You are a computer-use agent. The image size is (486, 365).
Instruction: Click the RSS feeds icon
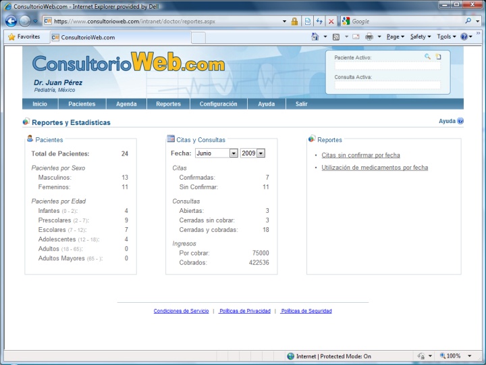pos(336,37)
